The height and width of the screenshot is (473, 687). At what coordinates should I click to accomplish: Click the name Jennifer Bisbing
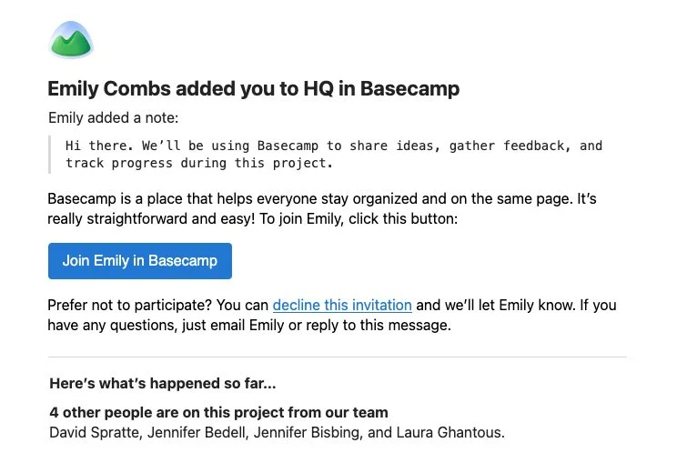tap(308, 433)
